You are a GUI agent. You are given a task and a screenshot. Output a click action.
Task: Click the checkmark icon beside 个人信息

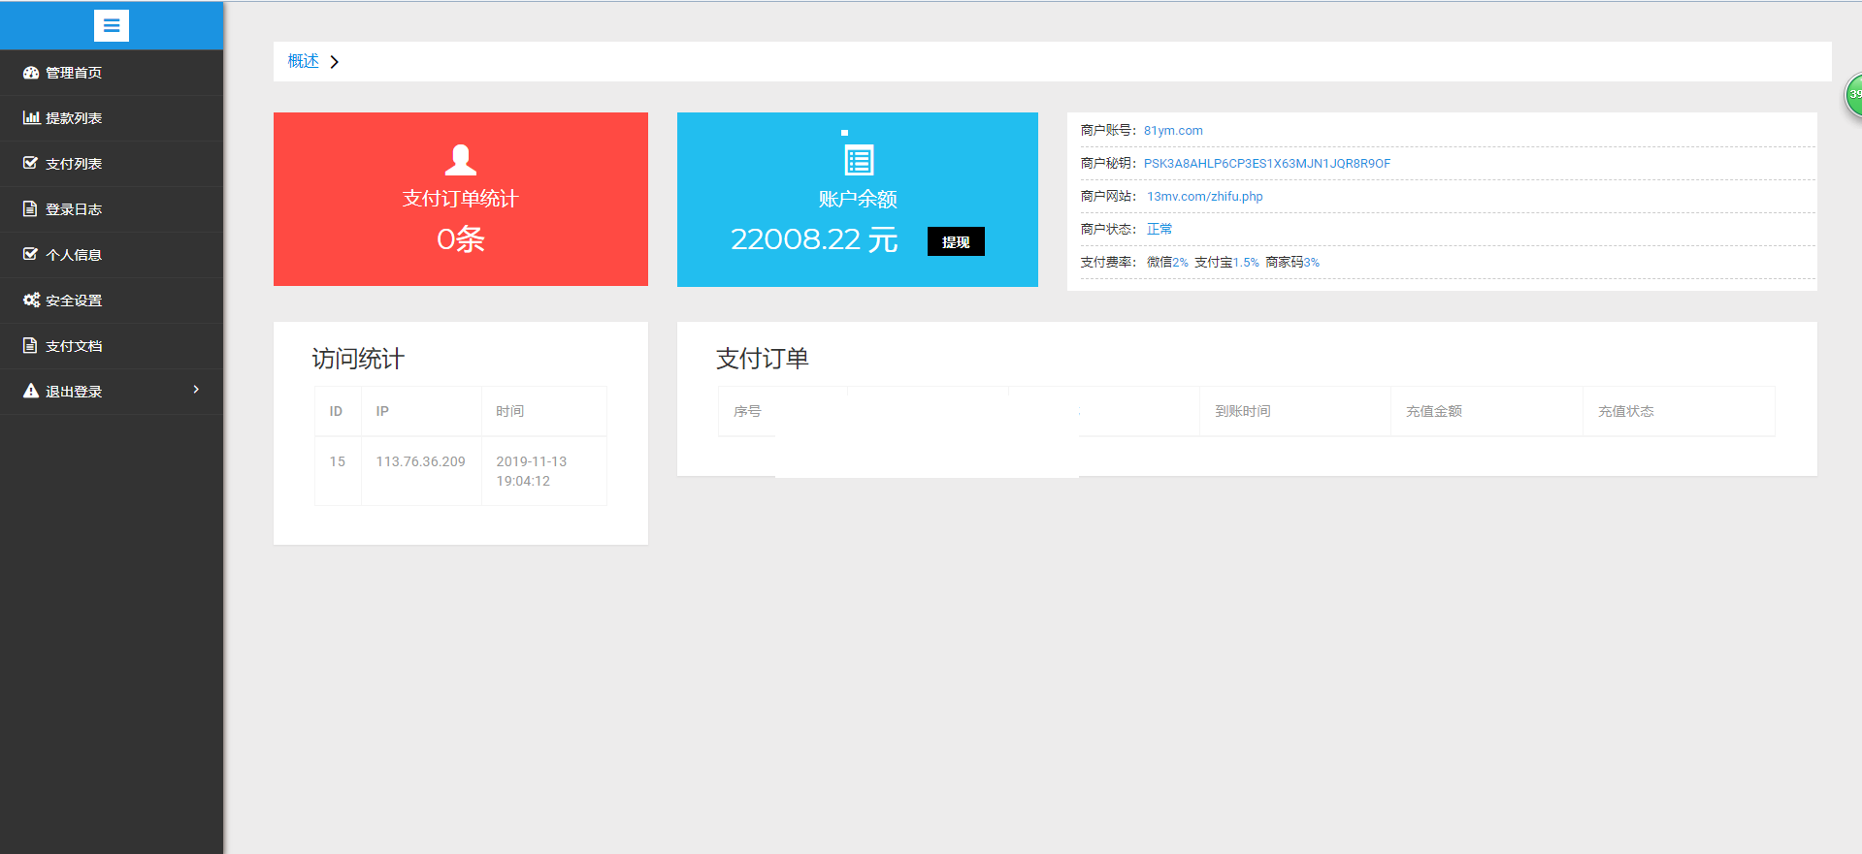point(31,254)
